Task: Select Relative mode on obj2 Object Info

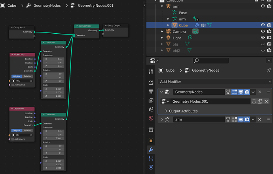Action: pos(28,76)
